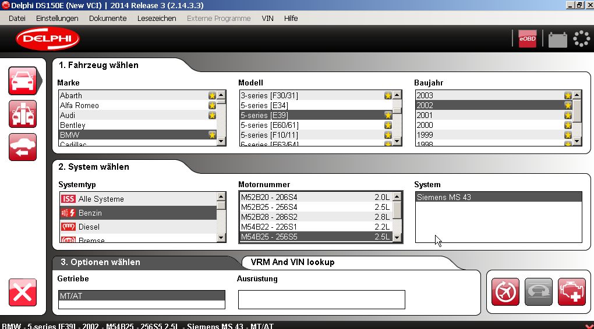The image size is (594, 329).
Task: Open the vehicle selection sidebar icon
Action: pos(23,81)
